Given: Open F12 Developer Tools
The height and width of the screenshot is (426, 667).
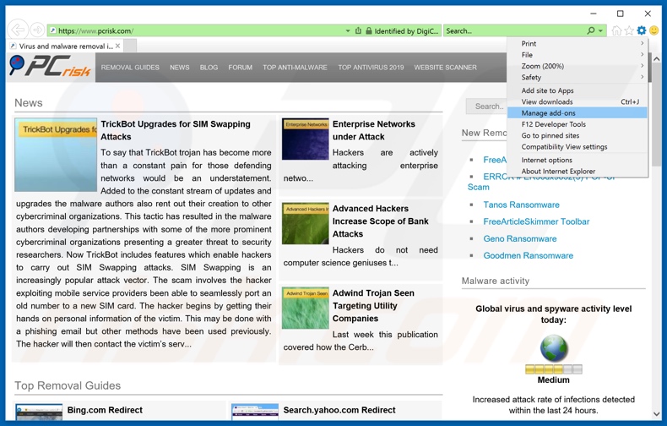Looking at the screenshot, I should pyautogui.click(x=578, y=124).
